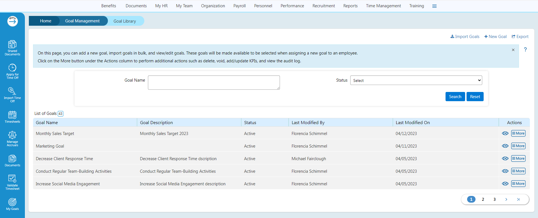Open Shared Documents in the sidebar
Viewport: 538px width, 218px height.
coord(12,48)
